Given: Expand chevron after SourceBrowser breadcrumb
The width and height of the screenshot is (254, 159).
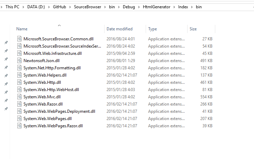Looking at the screenshot, I should (105, 7).
